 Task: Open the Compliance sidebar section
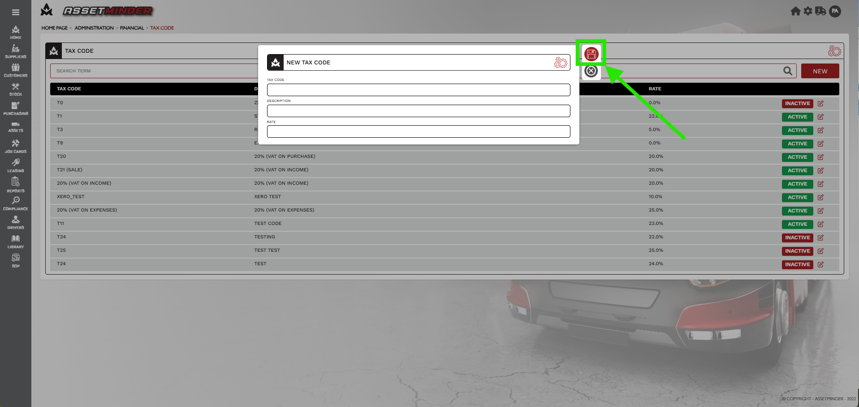click(16, 203)
